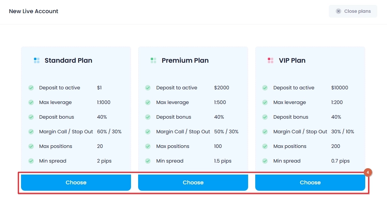Image resolution: width=387 pixels, height=208 pixels.
Task: Click the red VIP Plan grid icon
Action: 271,60
